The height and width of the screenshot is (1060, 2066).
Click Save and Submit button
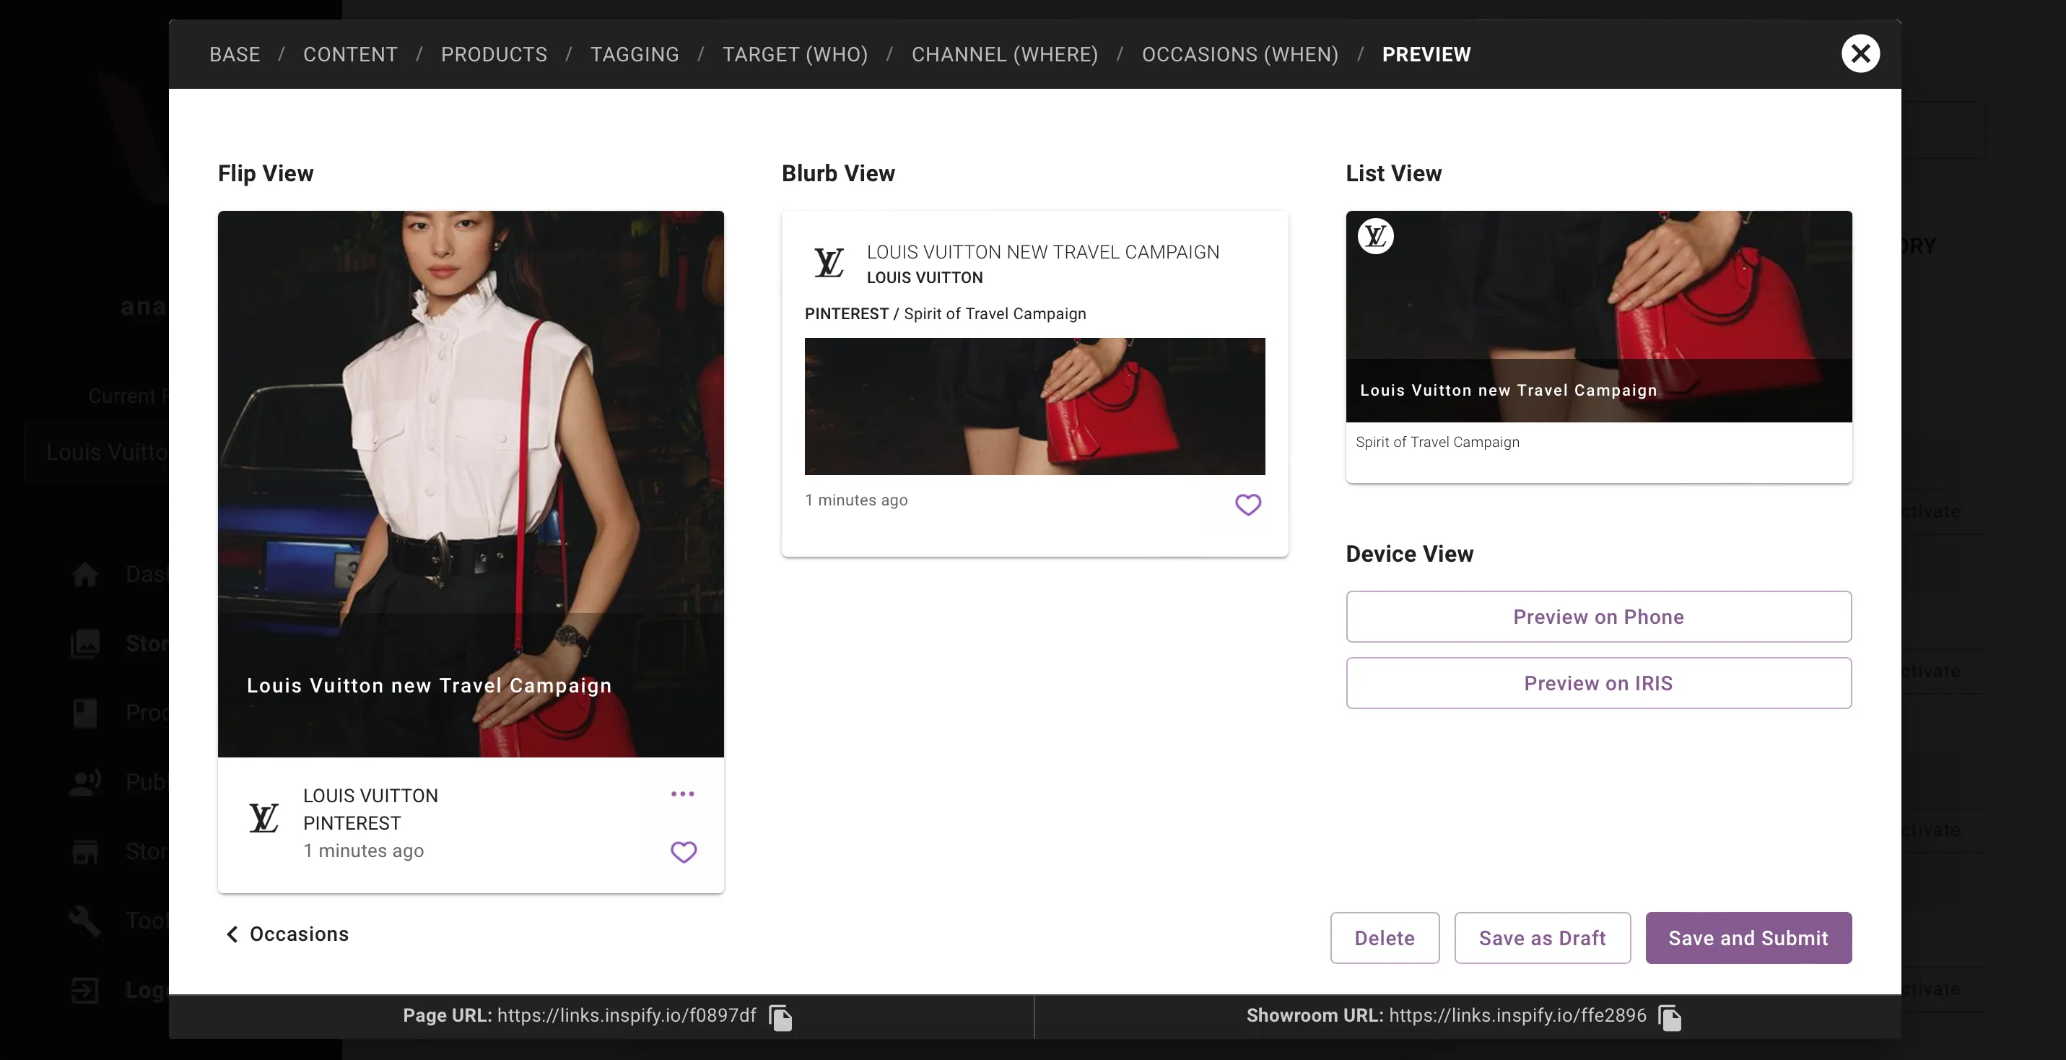point(1748,938)
